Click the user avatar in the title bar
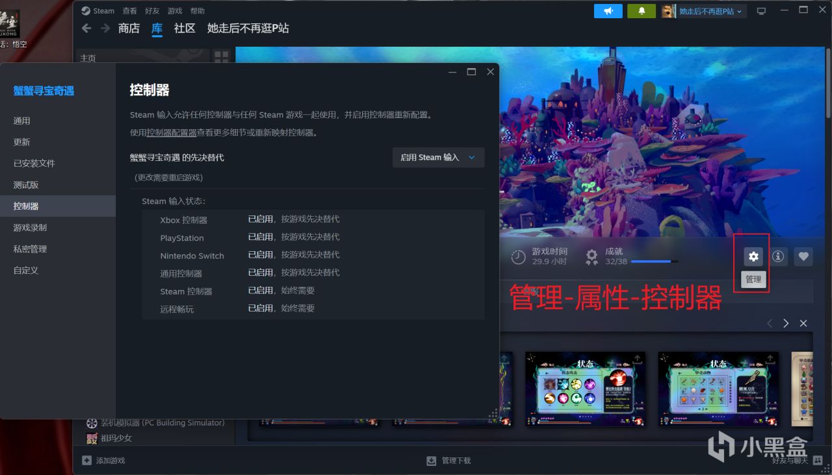The image size is (832, 475). [x=669, y=11]
